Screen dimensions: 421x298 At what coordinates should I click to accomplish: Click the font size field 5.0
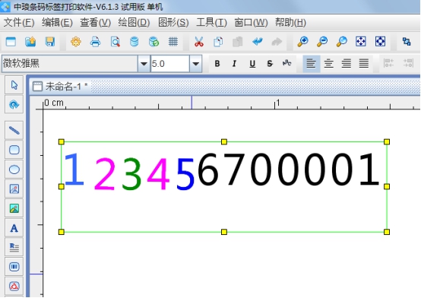(170, 64)
